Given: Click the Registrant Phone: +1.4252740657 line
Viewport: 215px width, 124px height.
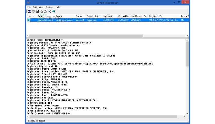Looking at the screenshot, I should (x=48, y=90).
